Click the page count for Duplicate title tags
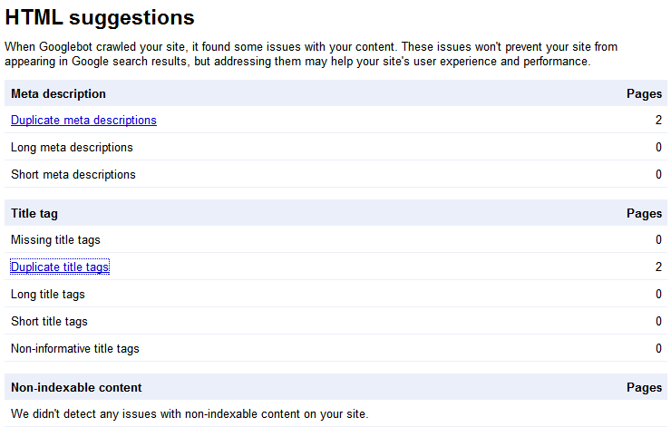 [x=658, y=267]
